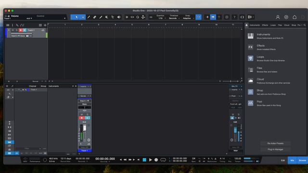Select the Eraser tool

pyautogui.click(x=95, y=17)
